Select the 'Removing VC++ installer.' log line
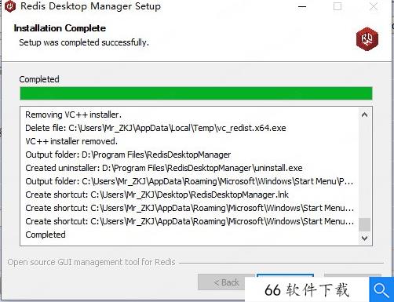394x302 pixels. 73,115
